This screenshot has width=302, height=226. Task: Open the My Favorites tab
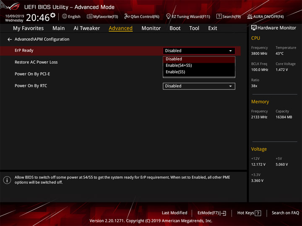coord(29,28)
